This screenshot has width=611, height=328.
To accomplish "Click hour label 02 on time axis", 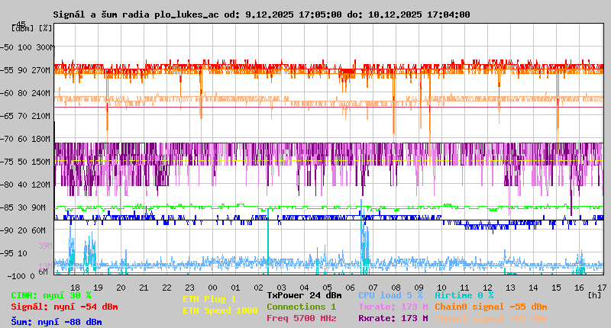I will click(x=258, y=288).
